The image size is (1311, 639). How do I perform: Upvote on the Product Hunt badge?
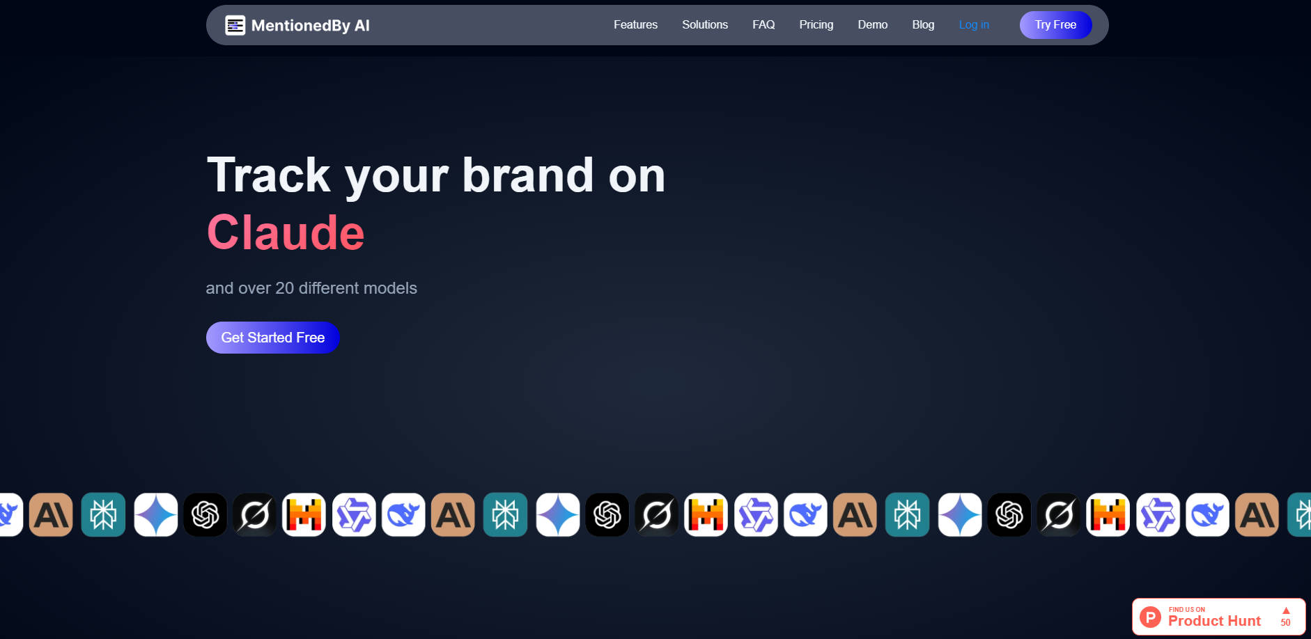(1286, 612)
